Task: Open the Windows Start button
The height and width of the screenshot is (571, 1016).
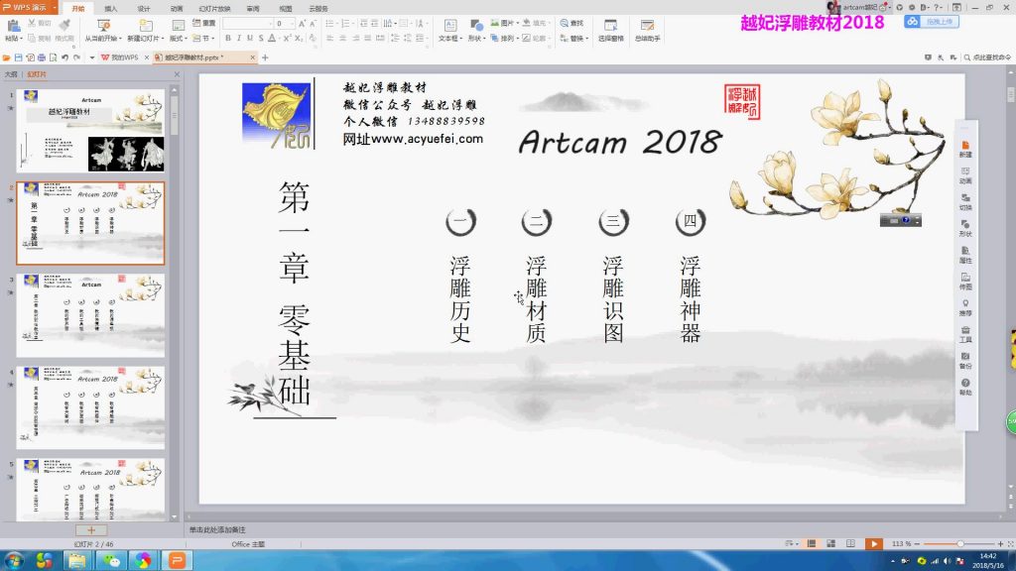Action: (14, 560)
